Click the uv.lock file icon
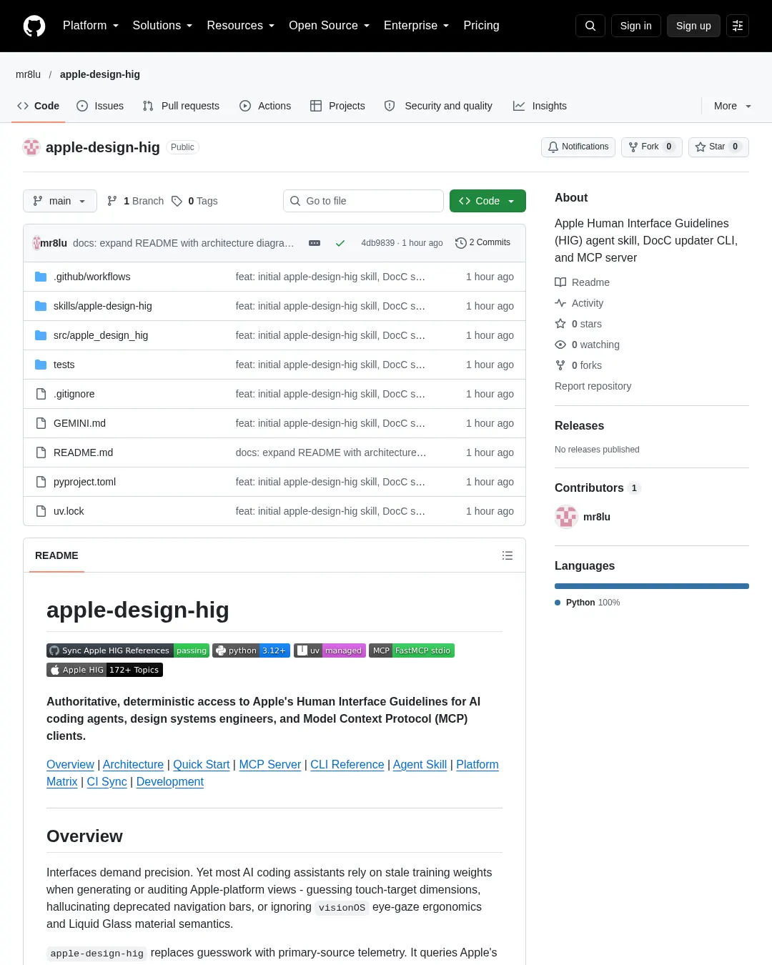 (x=41, y=511)
